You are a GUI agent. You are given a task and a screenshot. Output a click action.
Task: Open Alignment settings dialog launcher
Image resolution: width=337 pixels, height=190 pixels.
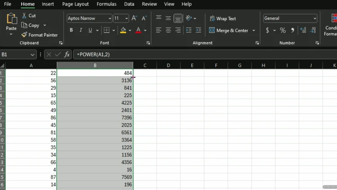[257, 43]
